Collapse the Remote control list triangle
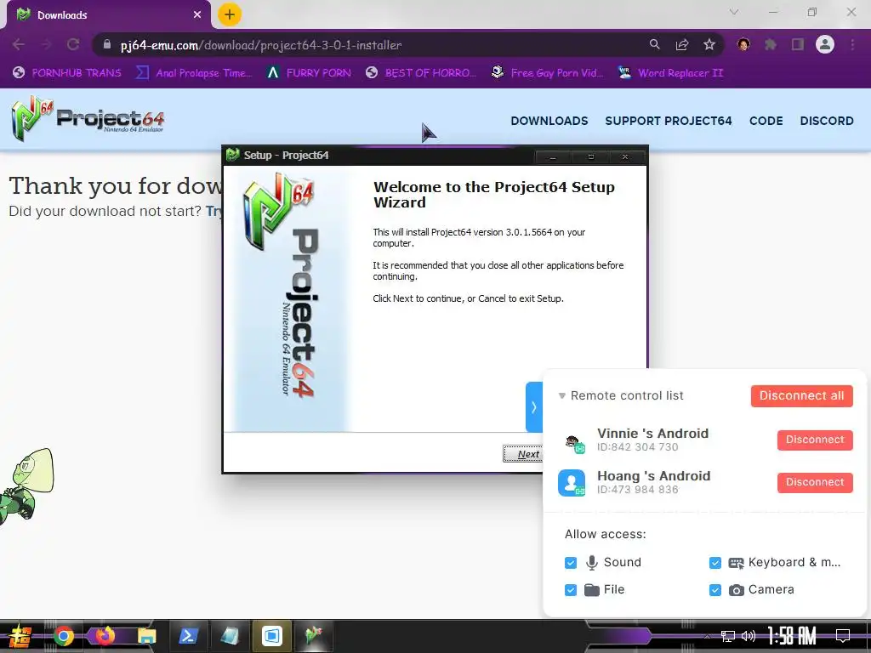 click(x=562, y=396)
